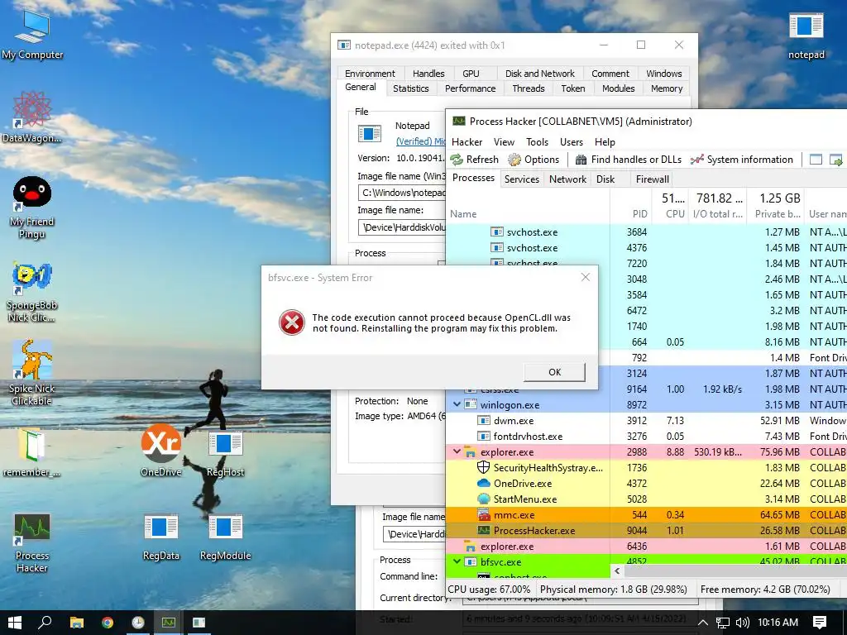Open the notification center icon

(820, 623)
